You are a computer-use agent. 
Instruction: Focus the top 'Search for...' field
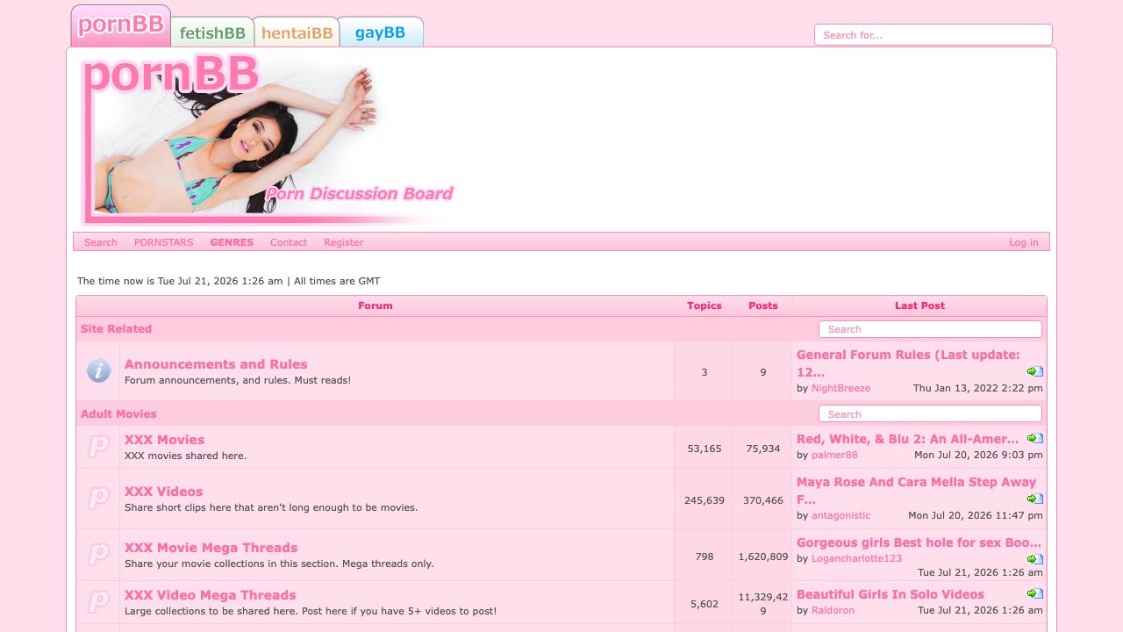coord(933,35)
